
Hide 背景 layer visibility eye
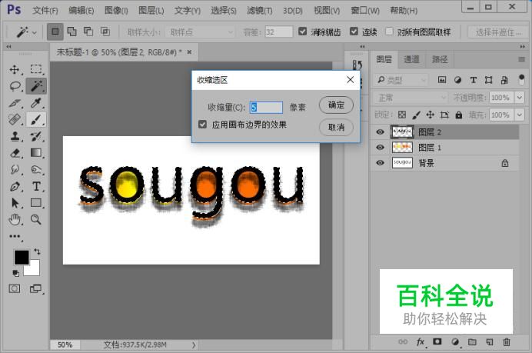pyautogui.click(x=380, y=163)
